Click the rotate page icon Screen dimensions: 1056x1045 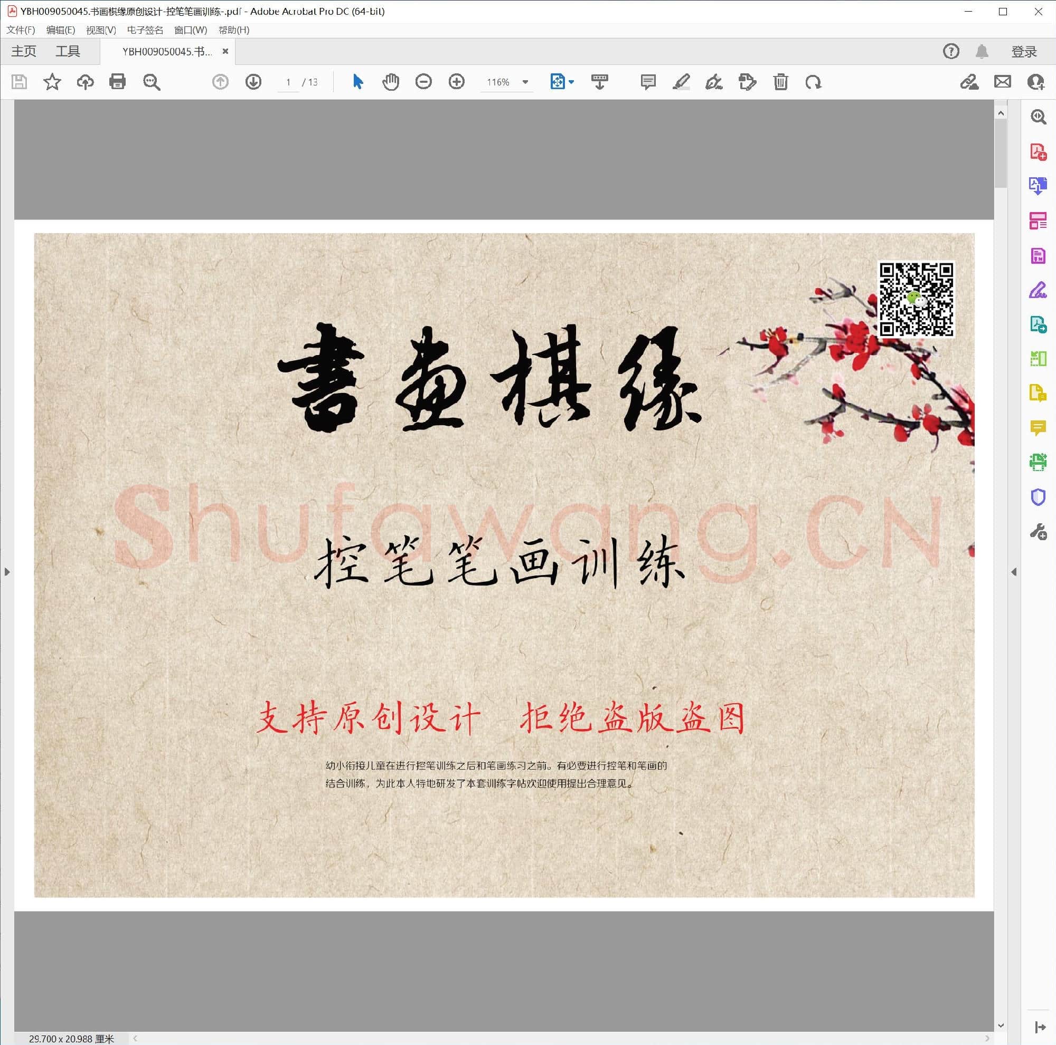pyautogui.click(x=813, y=82)
